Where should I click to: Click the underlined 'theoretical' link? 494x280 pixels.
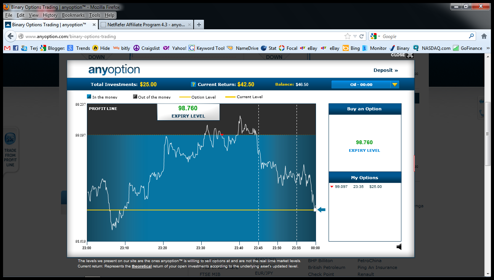point(141,266)
